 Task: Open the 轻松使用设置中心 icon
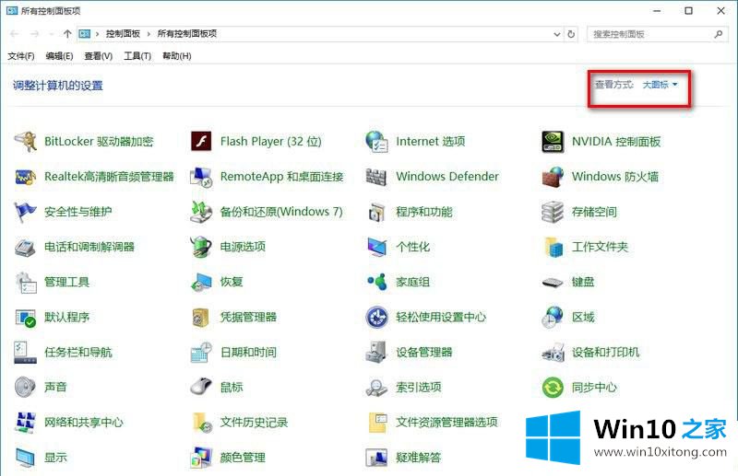click(x=376, y=317)
